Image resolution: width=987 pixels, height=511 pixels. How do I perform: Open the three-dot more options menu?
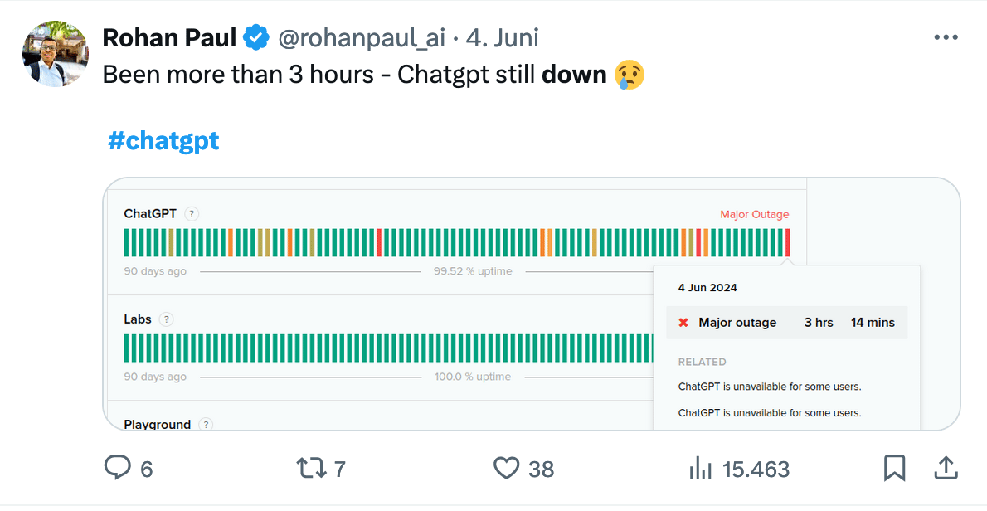click(x=946, y=37)
